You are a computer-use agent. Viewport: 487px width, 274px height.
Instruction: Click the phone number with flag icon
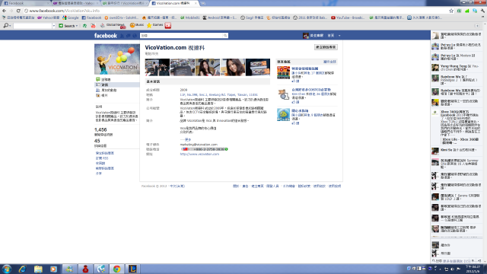205,149
